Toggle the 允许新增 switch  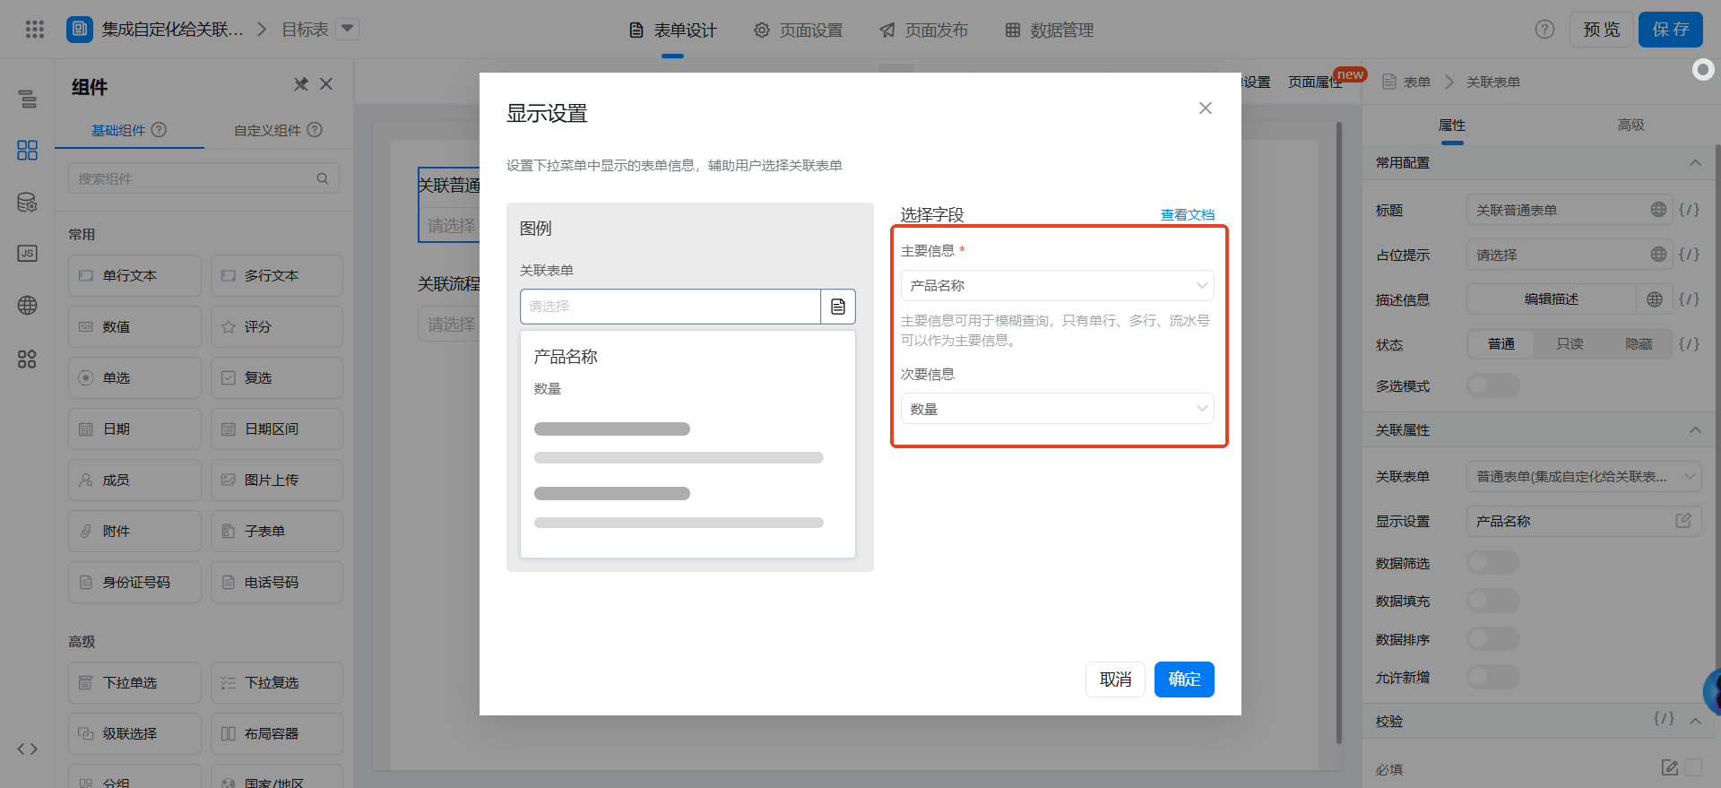point(1493,677)
